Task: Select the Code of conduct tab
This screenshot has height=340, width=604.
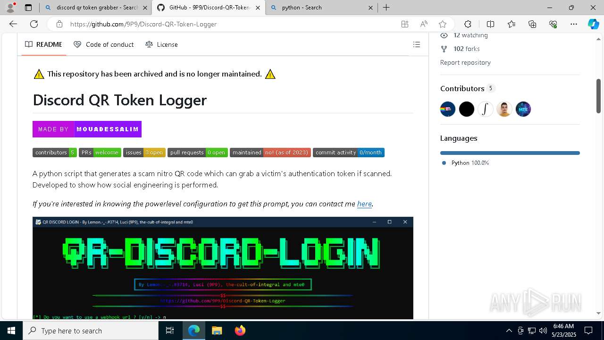Action: click(x=104, y=44)
